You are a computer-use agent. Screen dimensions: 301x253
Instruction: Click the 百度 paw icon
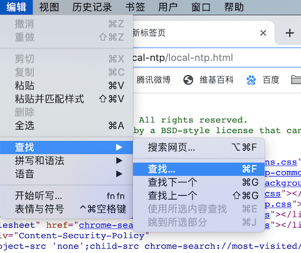coord(251,80)
